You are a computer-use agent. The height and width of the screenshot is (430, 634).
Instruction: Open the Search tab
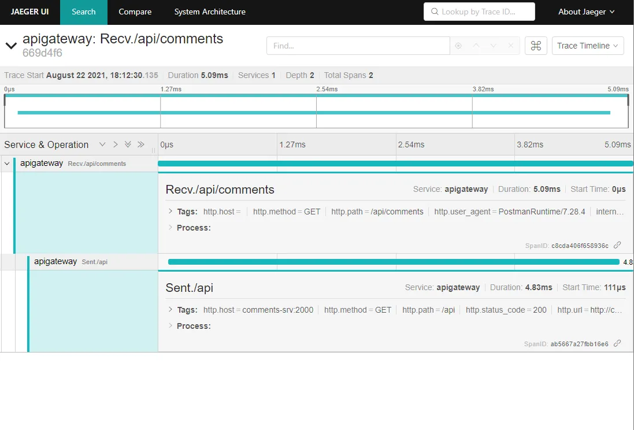(x=84, y=12)
